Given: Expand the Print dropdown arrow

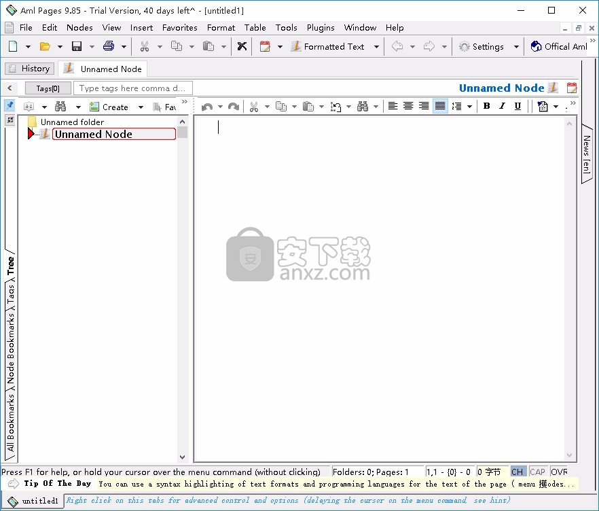Looking at the screenshot, I should pos(124,47).
